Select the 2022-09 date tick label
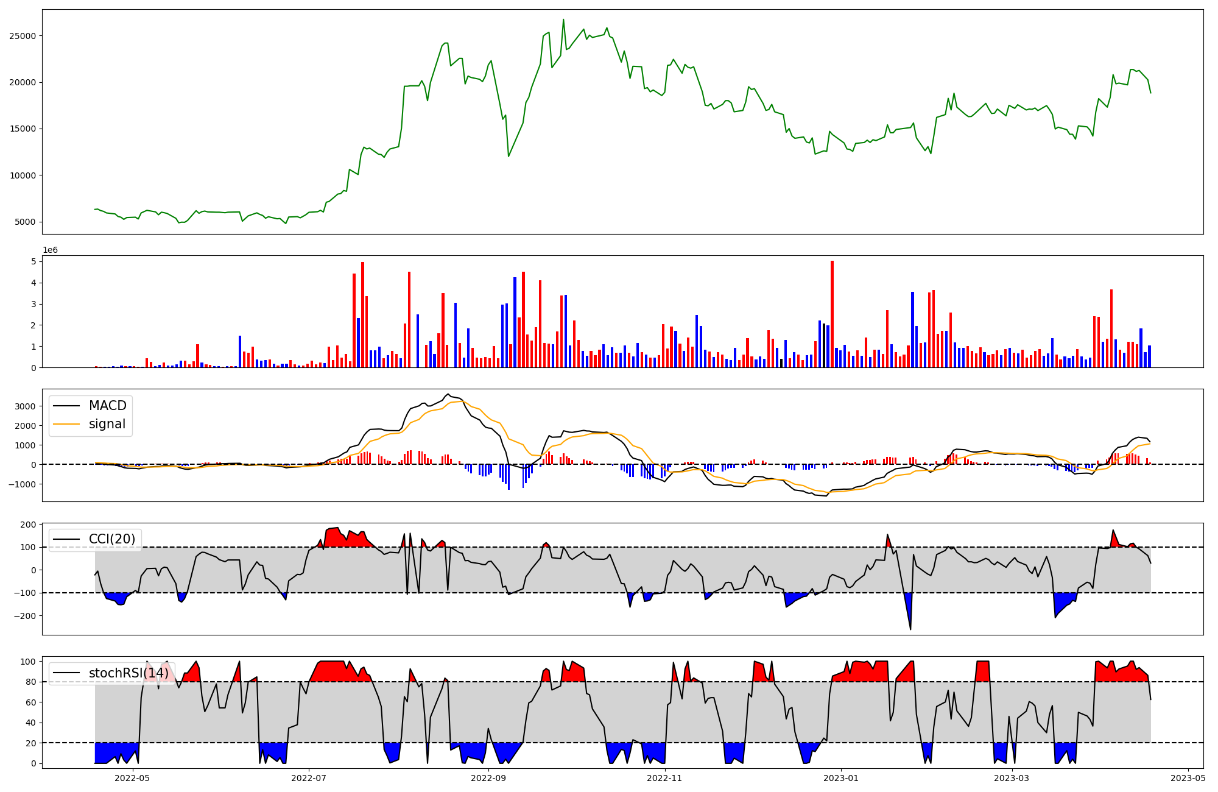 point(488,778)
